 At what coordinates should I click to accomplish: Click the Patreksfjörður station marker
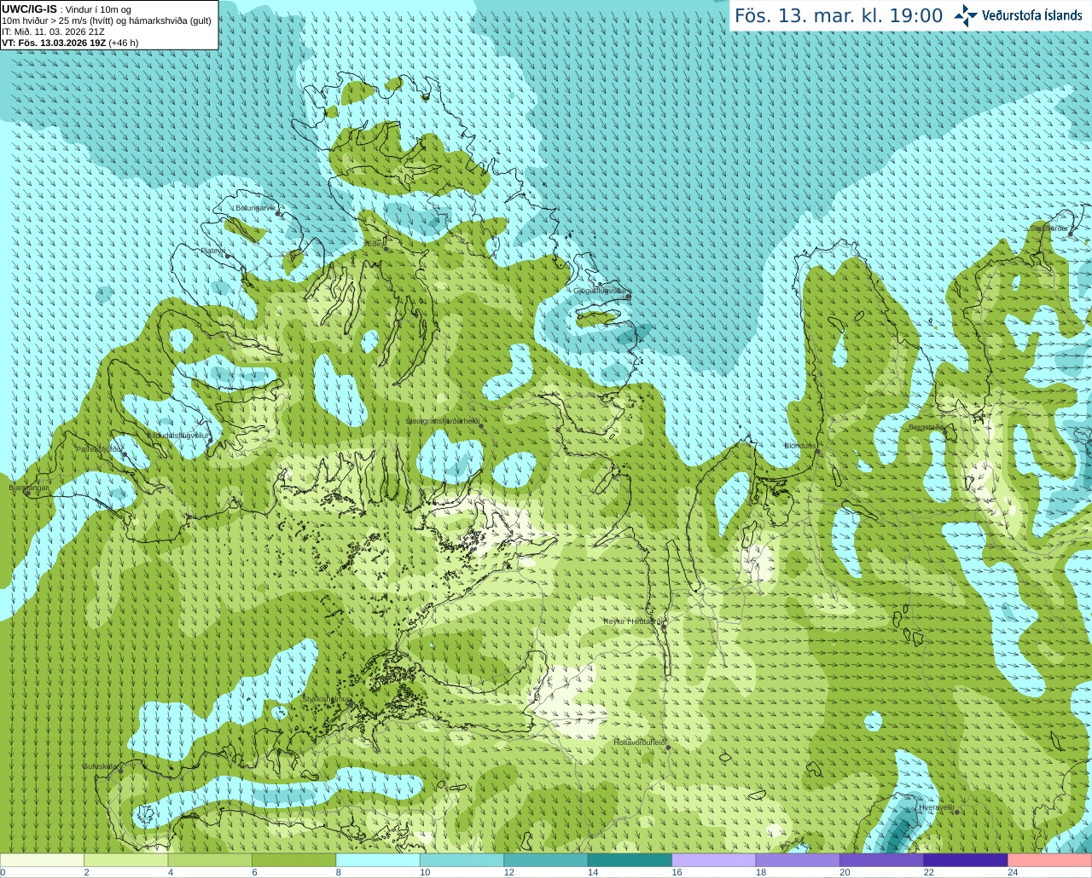125,454
